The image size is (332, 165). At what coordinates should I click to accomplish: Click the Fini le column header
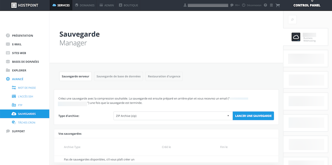point(224,147)
